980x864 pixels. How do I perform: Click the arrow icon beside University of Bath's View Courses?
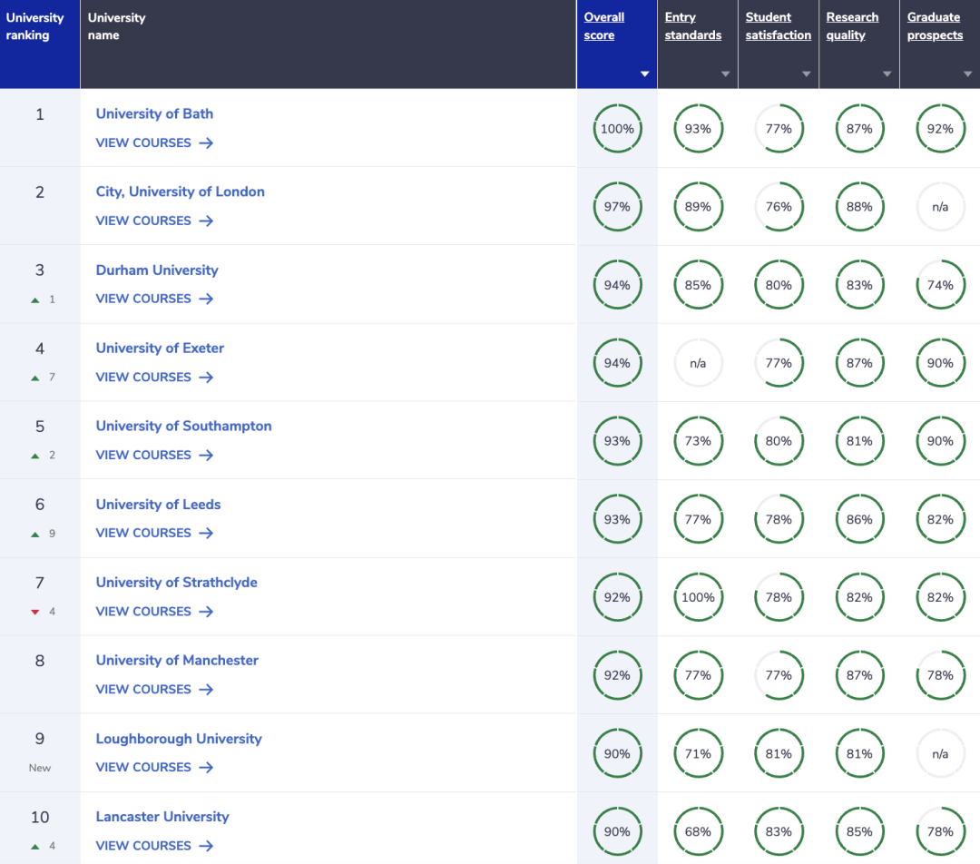coord(206,143)
